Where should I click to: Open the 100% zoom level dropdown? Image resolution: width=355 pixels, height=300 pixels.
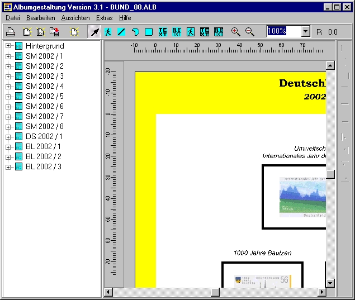pyautogui.click(x=305, y=32)
